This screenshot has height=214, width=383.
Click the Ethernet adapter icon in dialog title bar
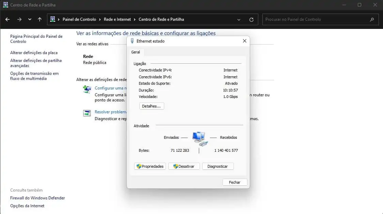tap(133, 40)
